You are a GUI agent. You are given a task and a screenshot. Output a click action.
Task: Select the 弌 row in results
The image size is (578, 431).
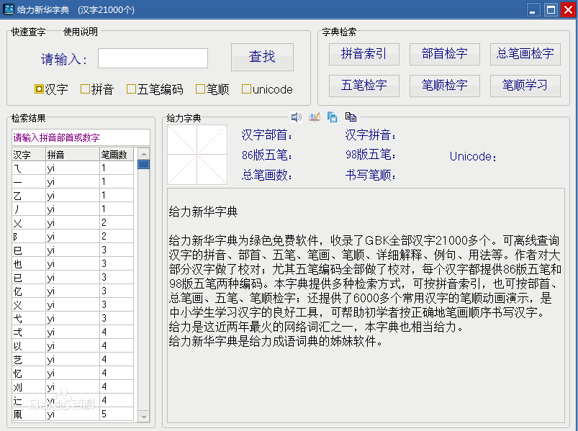[x=73, y=332]
